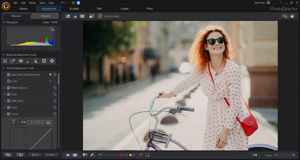Switch to thumbnail grid view

click(x=82, y=16)
